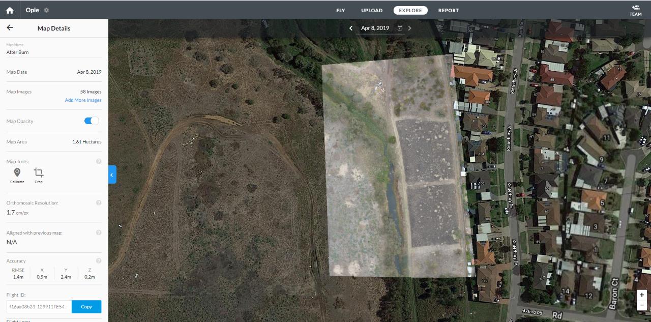Switch to the REPORT tab
The width and height of the screenshot is (651, 322).
(x=448, y=10)
